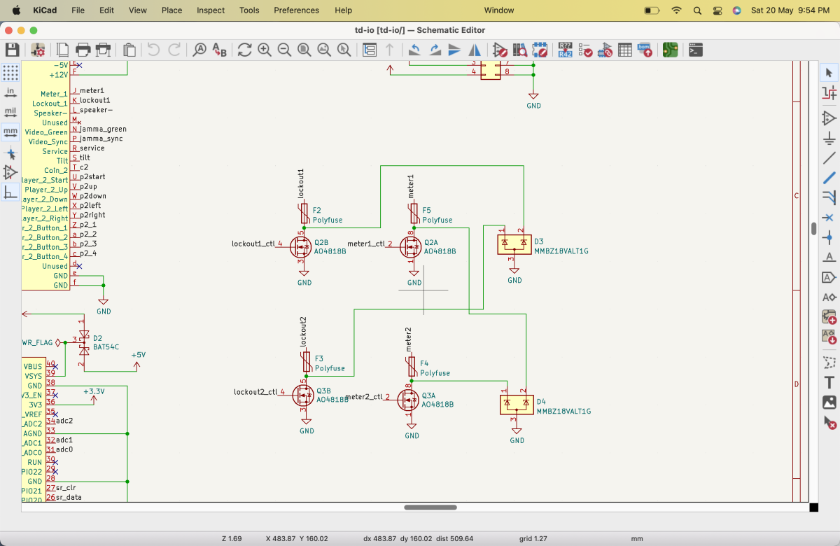Click the Paste clipboard icon
The height and width of the screenshot is (546, 840).
tap(129, 50)
